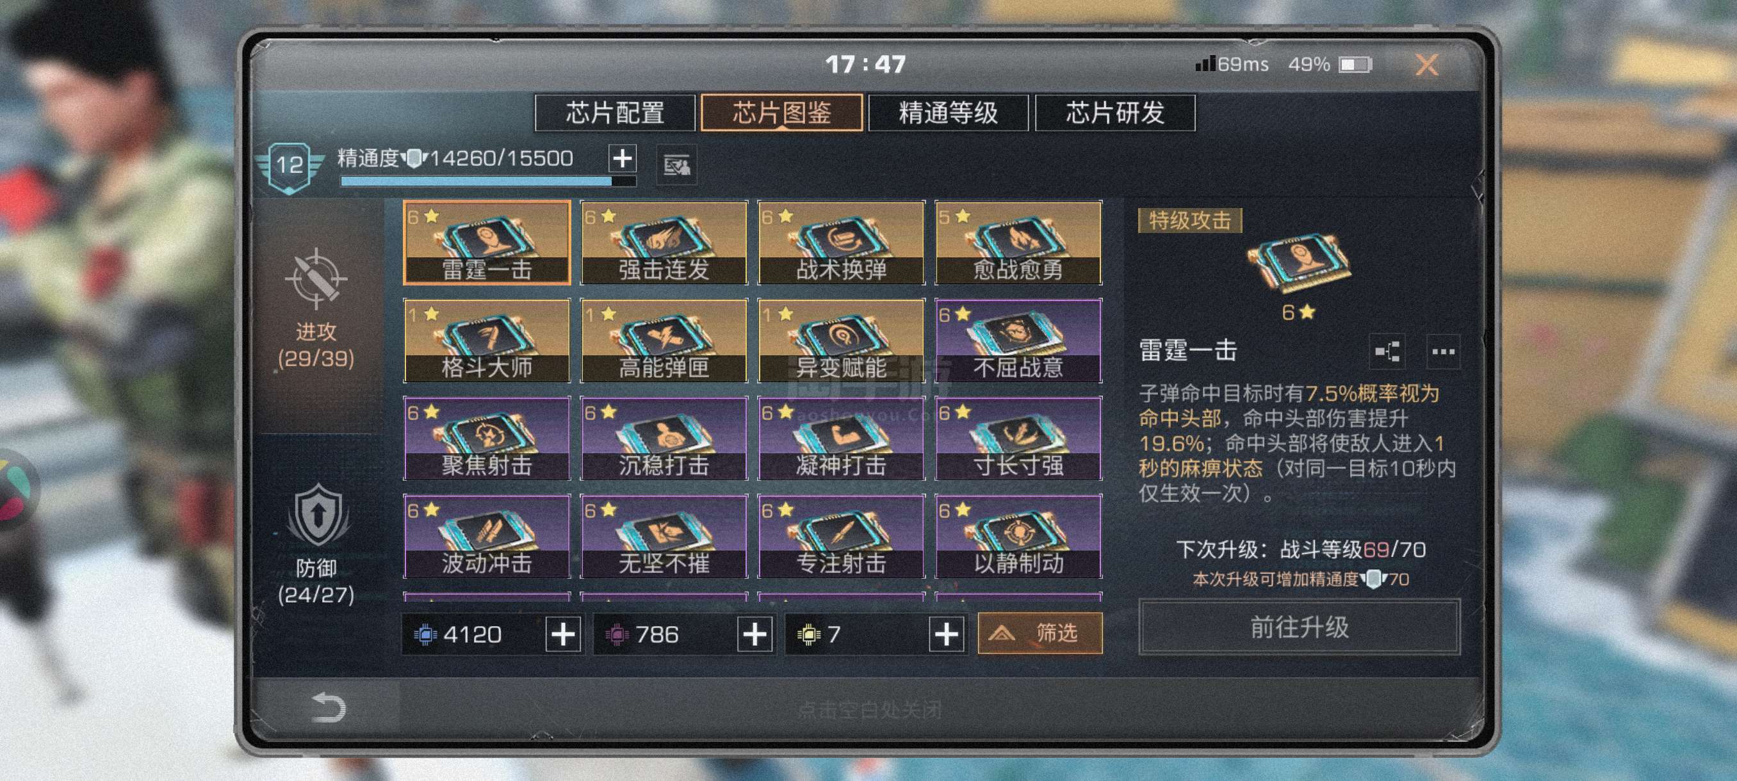Add gold chip currency 7
Viewport: 1737px width, 781px height.
coord(946,634)
